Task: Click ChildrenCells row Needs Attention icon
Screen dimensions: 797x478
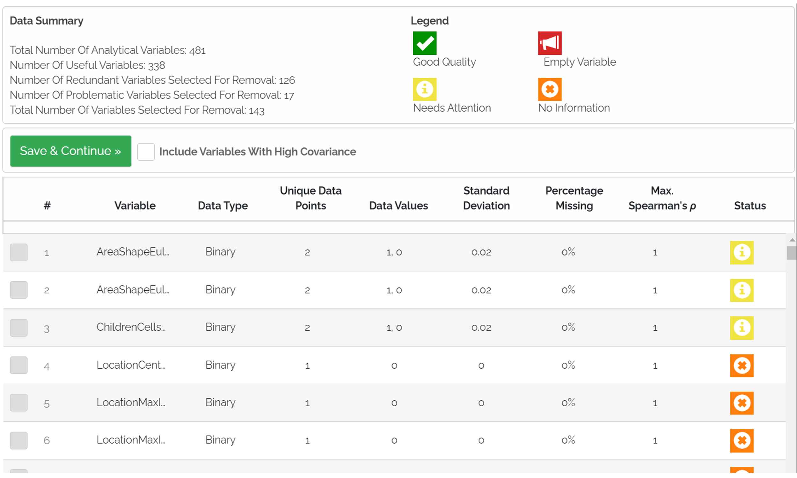Action: [741, 328]
